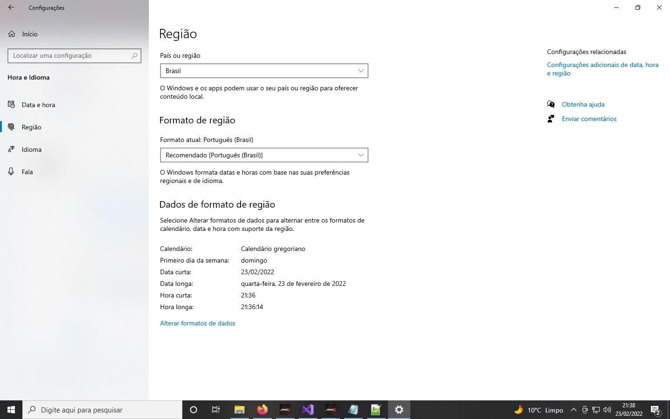The height and width of the screenshot is (419, 670).
Task: Open Visual Studio from the taskbar
Action: click(308, 410)
